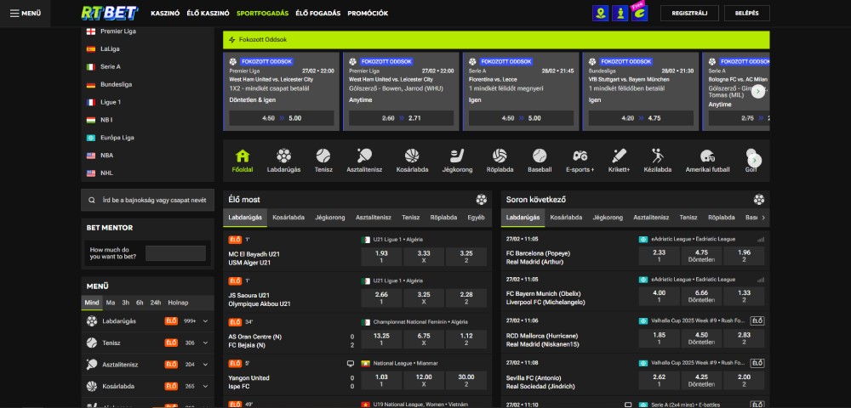Click the blue info figure icon

[x=620, y=14]
